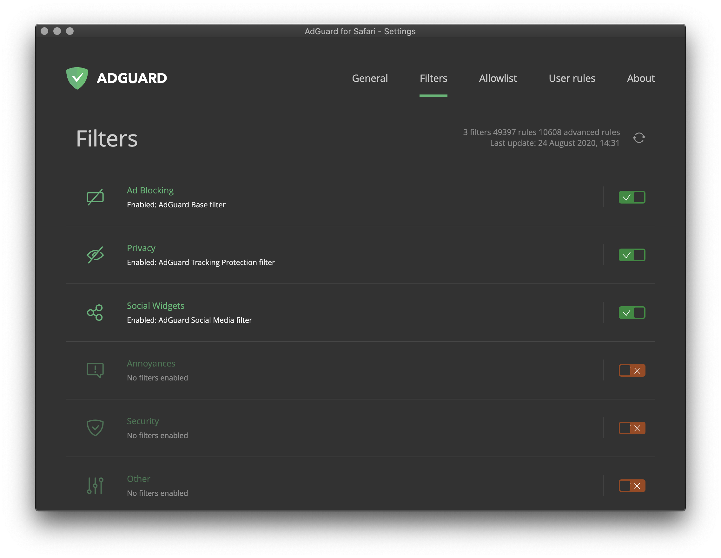
Task: Open the Other category link
Action: click(x=139, y=479)
